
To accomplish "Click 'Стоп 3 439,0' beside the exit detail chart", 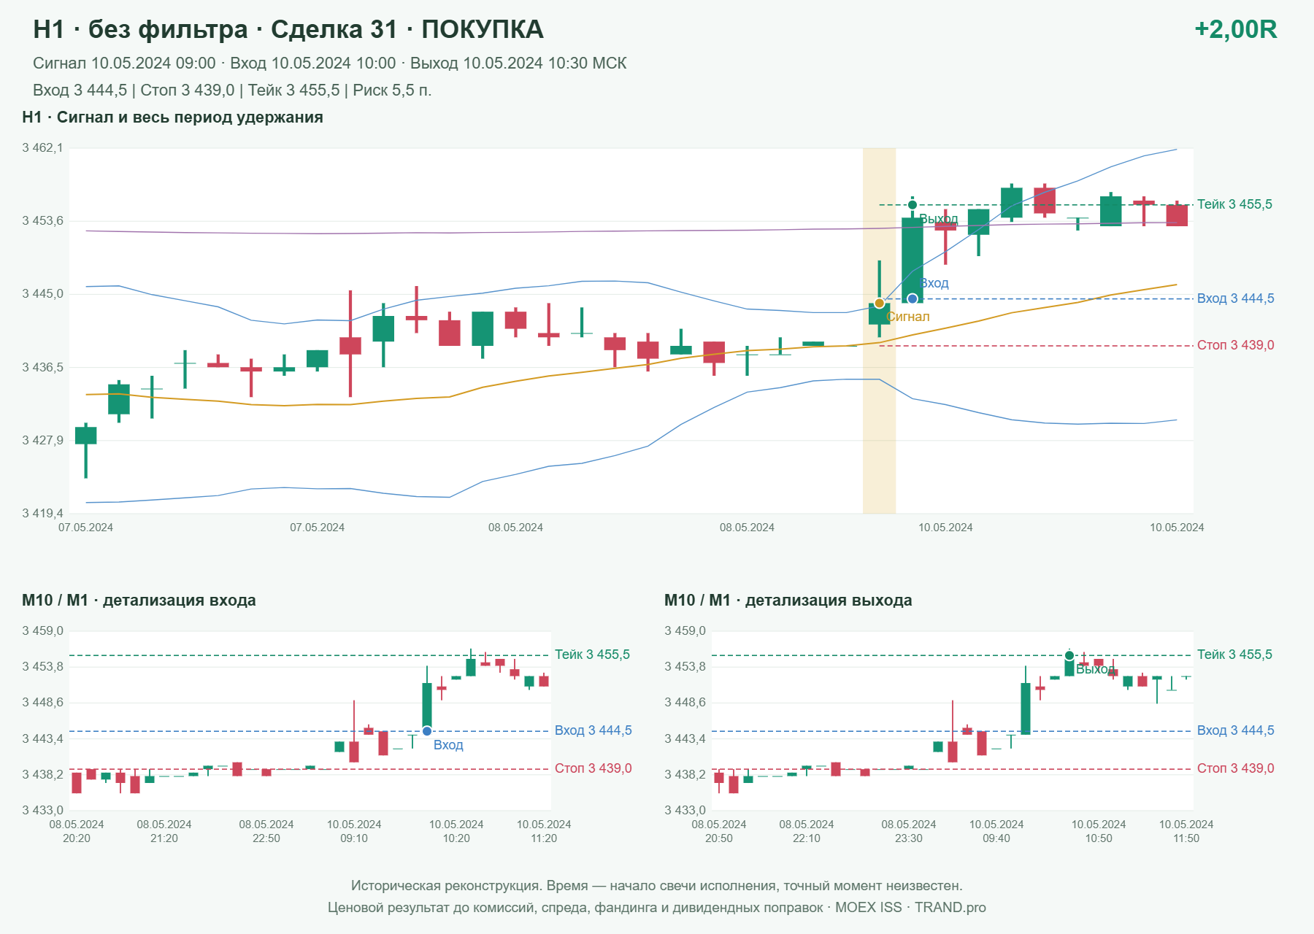I will click(1236, 768).
